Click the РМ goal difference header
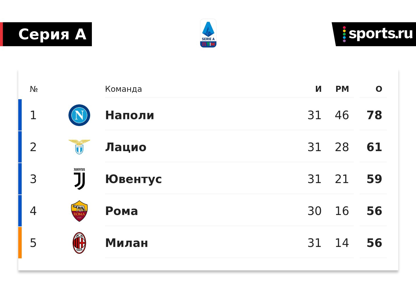Screen dimensions: 416x284 click(x=342, y=89)
